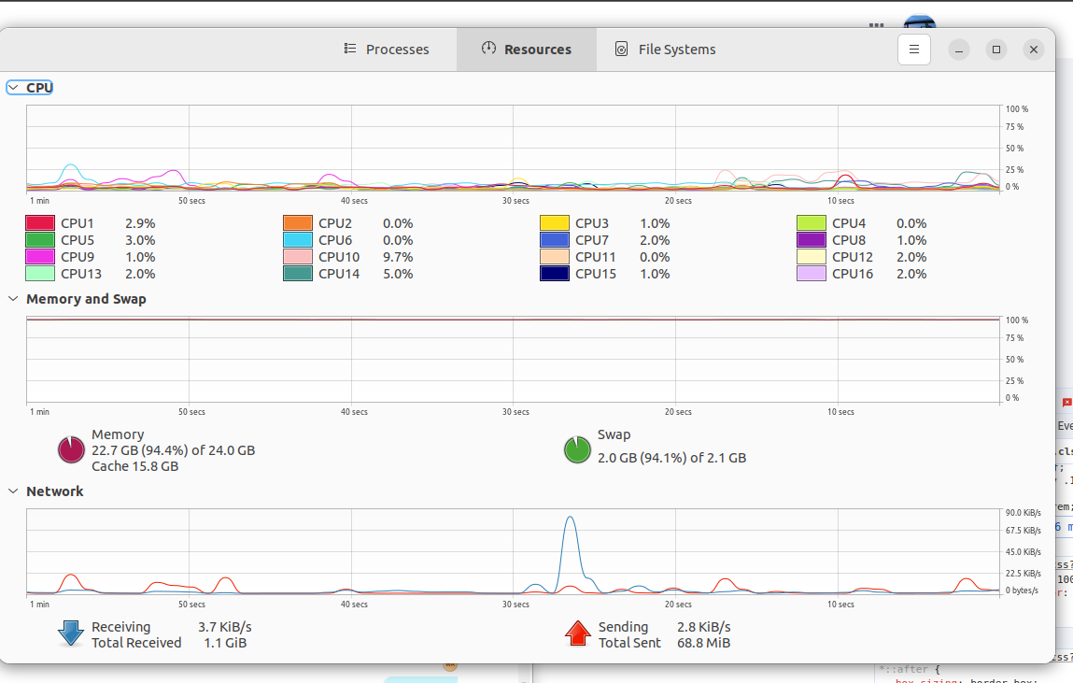Click the Processes list icon
Screen dimensions: 1073x683
(350, 49)
